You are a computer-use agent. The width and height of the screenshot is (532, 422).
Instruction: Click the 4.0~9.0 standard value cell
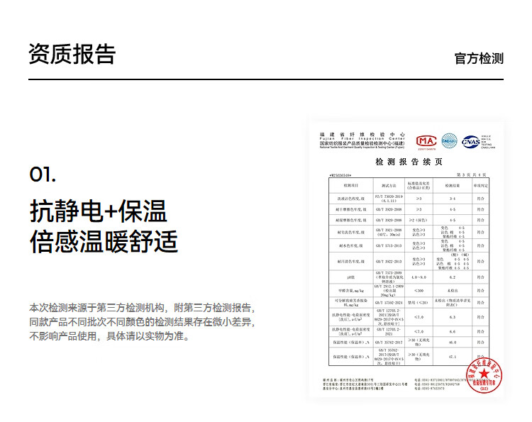click(419, 277)
